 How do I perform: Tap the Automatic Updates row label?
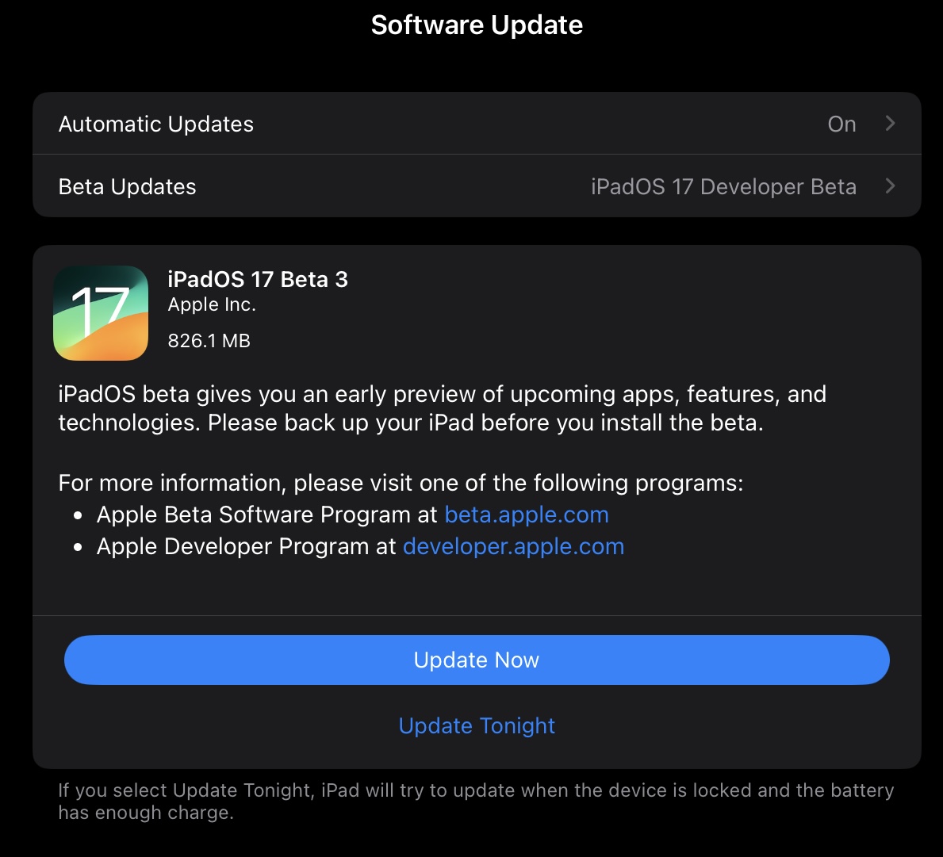point(156,124)
